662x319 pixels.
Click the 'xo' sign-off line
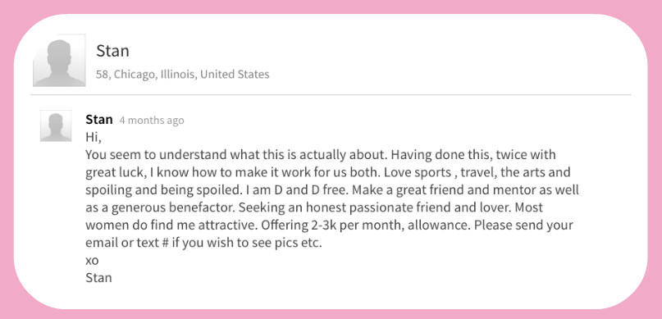pos(92,261)
